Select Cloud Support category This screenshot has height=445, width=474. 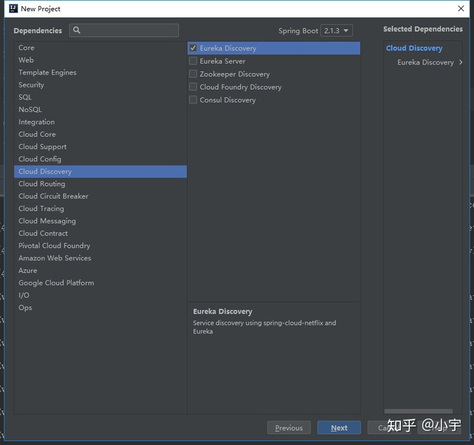pos(100,147)
